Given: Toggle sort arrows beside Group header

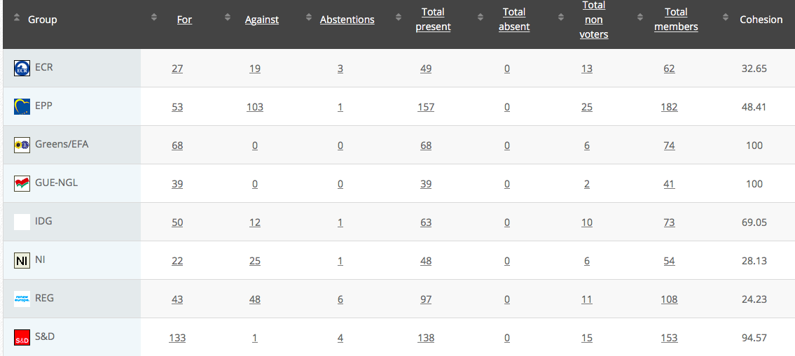Looking at the screenshot, I should 16,18.
